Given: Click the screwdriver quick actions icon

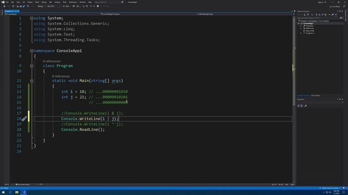Looking at the screenshot, I should point(24,119).
